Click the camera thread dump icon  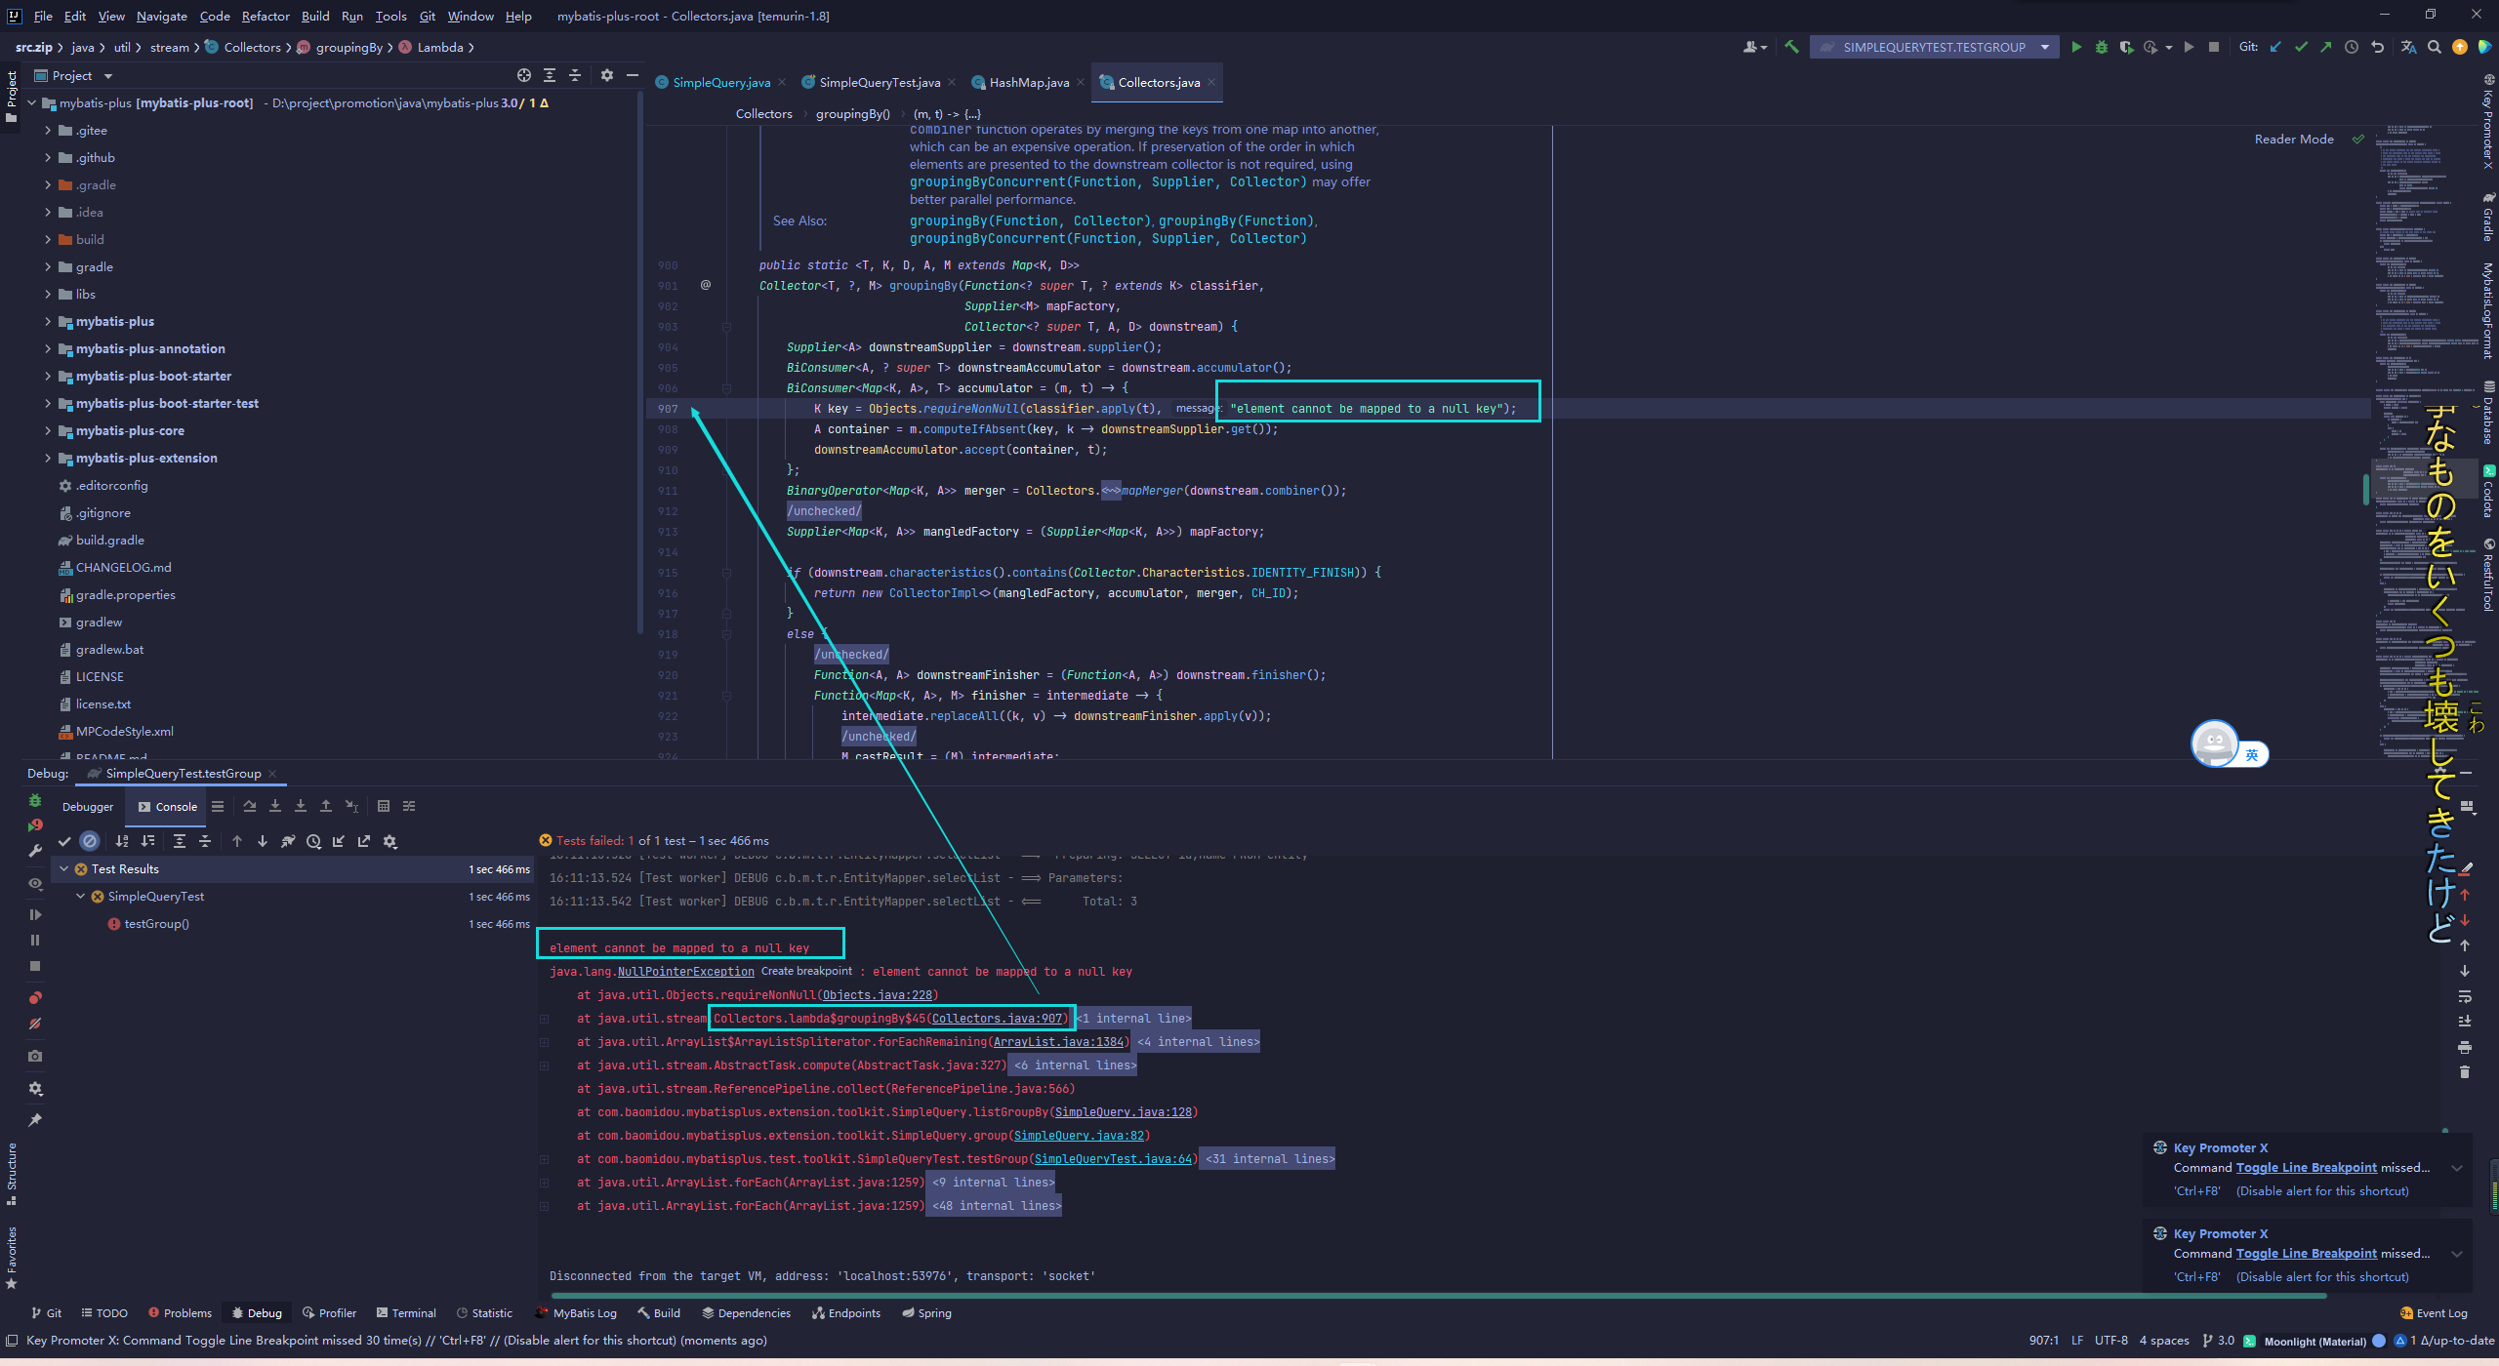click(35, 1056)
